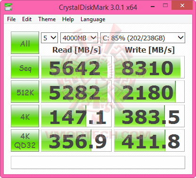Click the CrystalDiskMark app icon in title bar

[8, 7]
